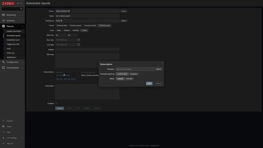Select Previous month period
This screenshot has height=148, width=263.
coord(90,25)
